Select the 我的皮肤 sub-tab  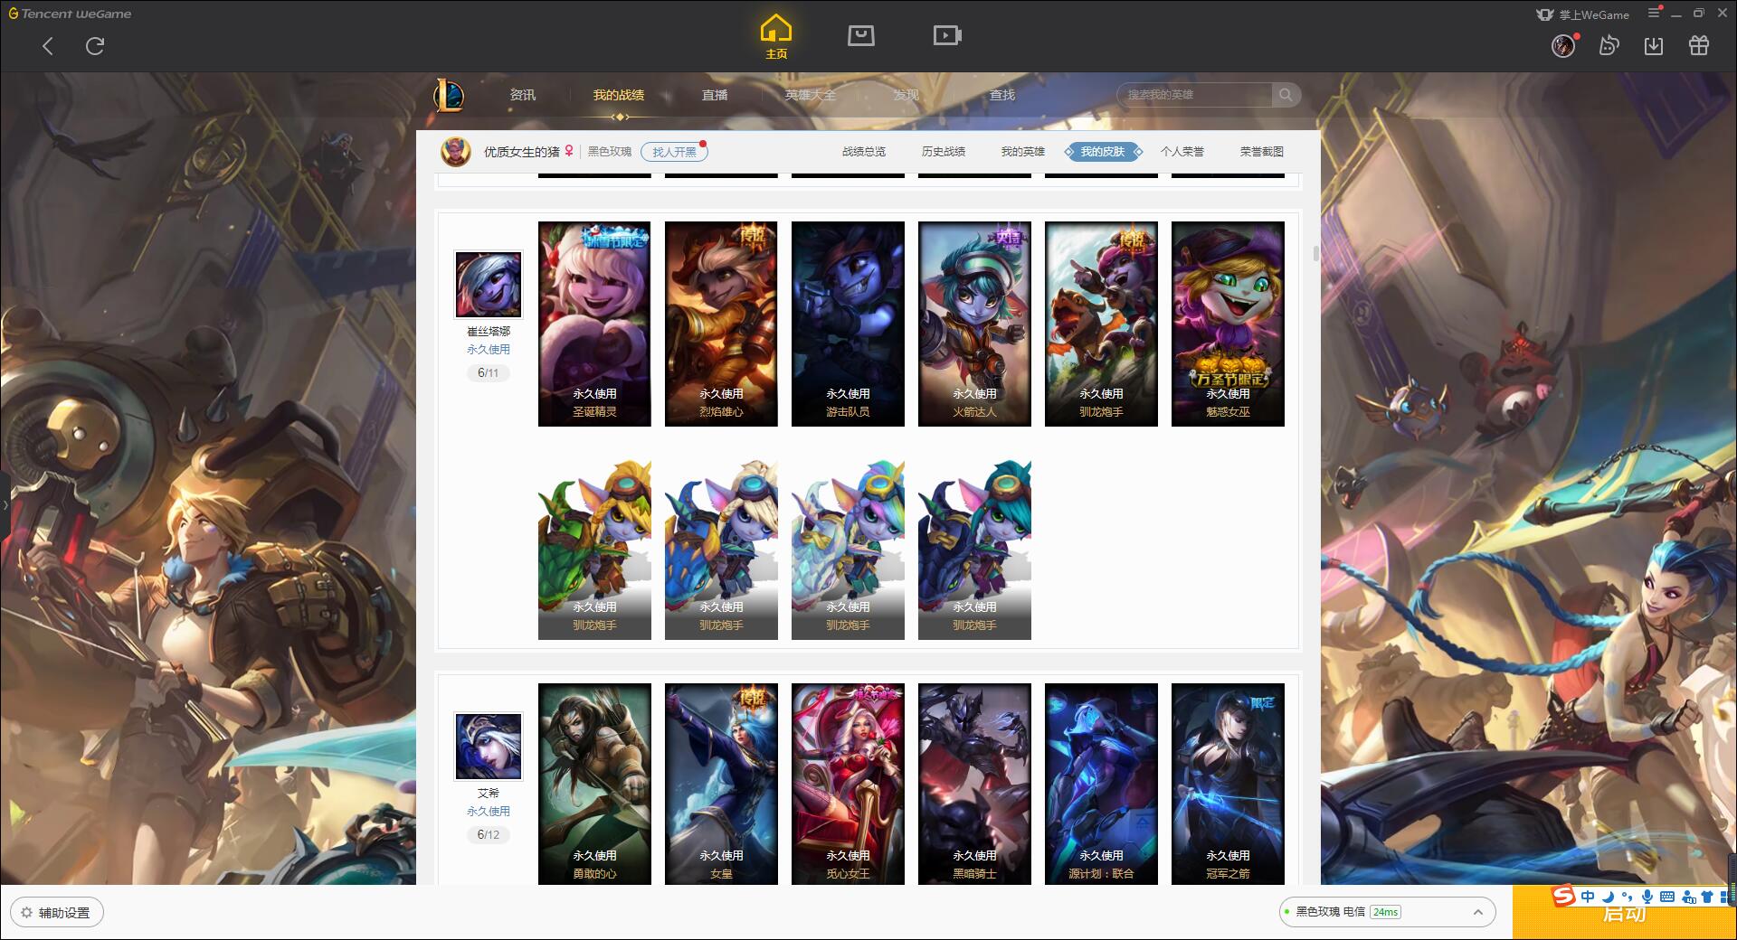point(1103,152)
